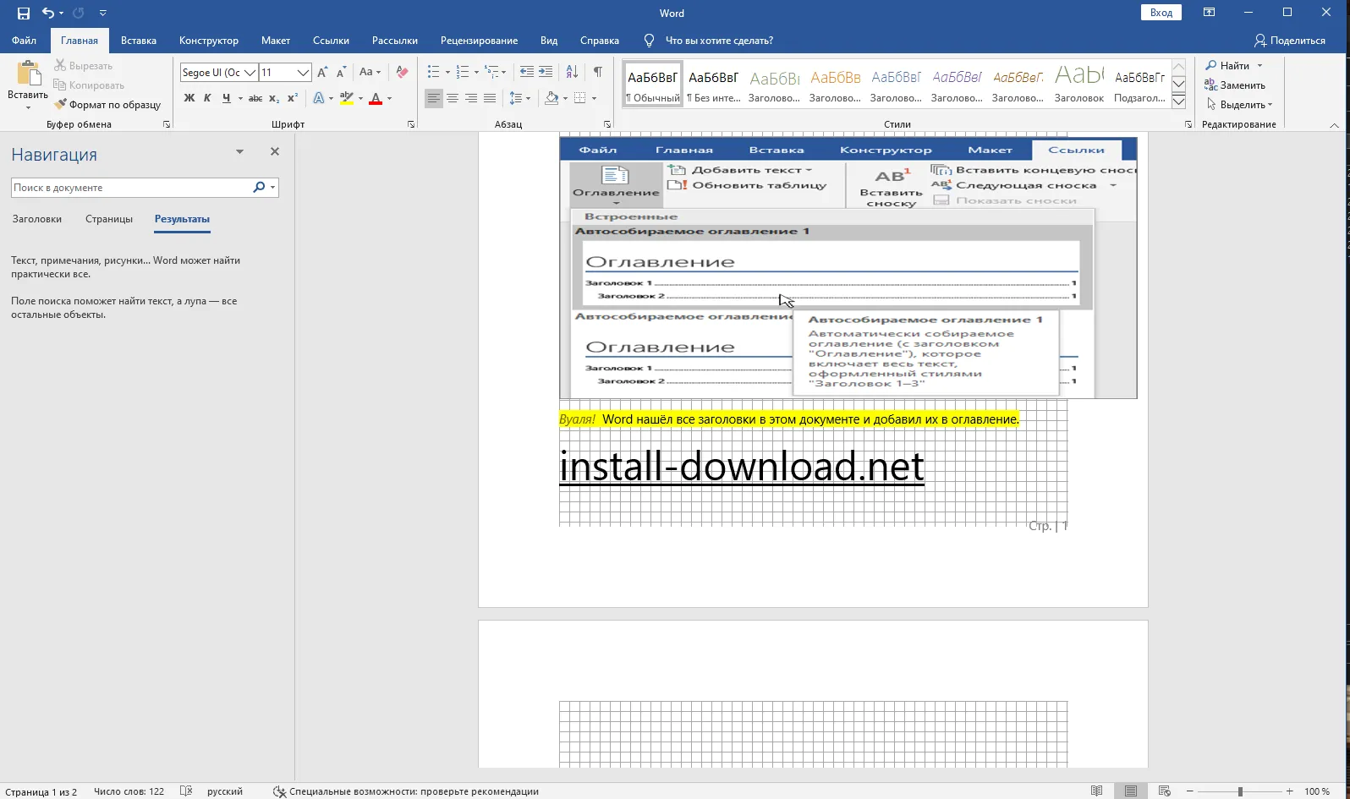Click the install-download.net hyperlink
Image resolution: width=1350 pixels, height=799 pixels.
tap(741, 467)
